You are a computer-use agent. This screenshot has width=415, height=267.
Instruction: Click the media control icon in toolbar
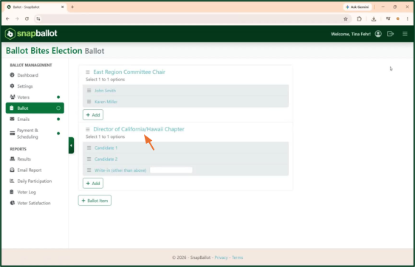coord(388,18)
